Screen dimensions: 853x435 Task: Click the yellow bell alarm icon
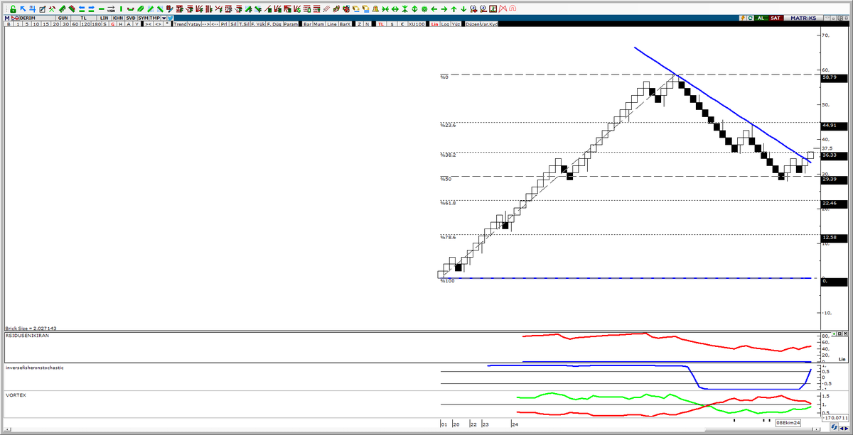tap(375, 9)
